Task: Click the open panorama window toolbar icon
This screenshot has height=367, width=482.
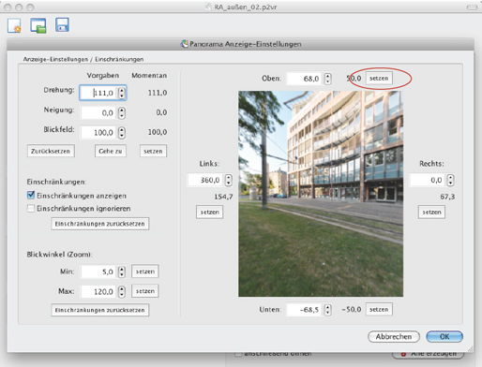Action: click(x=38, y=25)
